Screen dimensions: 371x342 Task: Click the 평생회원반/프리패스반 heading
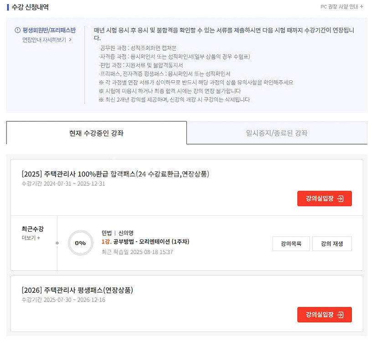[49, 30]
